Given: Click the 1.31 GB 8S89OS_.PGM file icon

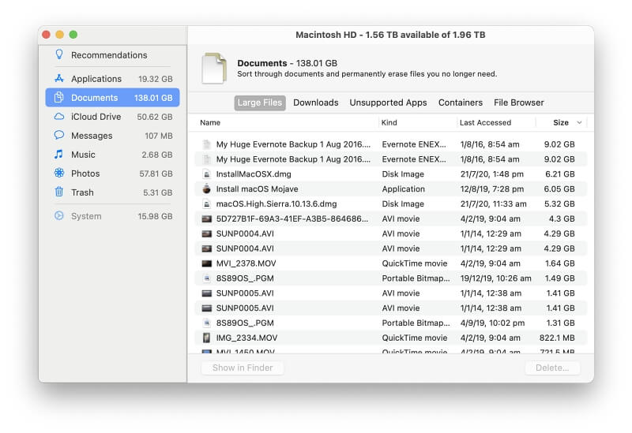Looking at the screenshot, I should pos(206,323).
